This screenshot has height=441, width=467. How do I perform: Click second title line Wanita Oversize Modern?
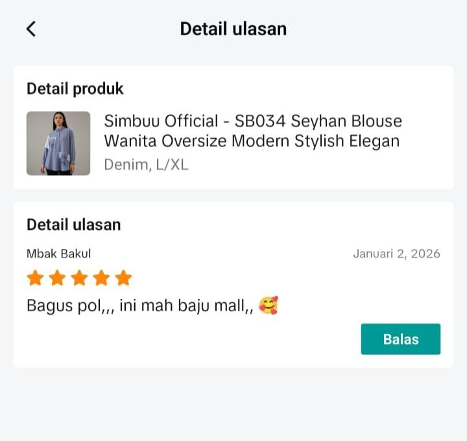pyautogui.click(x=195, y=141)
